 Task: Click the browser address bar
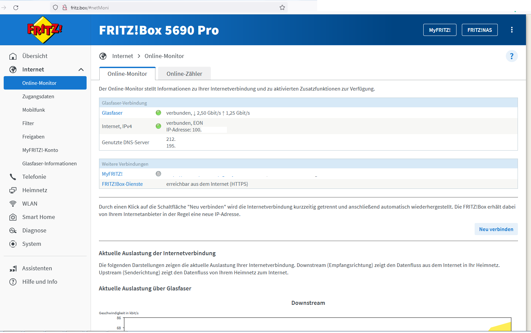(x=169, y=7)
